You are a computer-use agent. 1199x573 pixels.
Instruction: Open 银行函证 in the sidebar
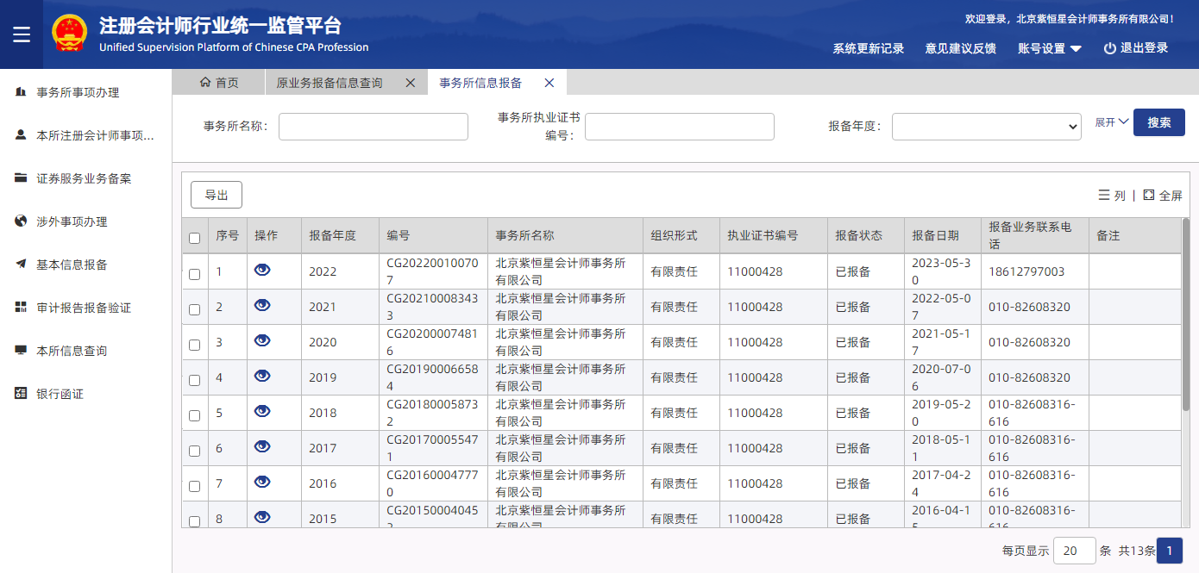click(x=60, y=394)
